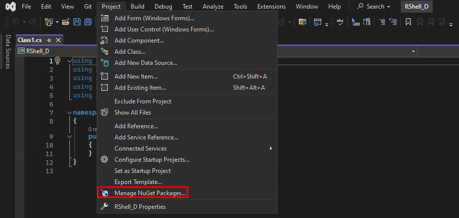
Task: Click the Save disk icon in toolbar
Action: coord(77,22)
